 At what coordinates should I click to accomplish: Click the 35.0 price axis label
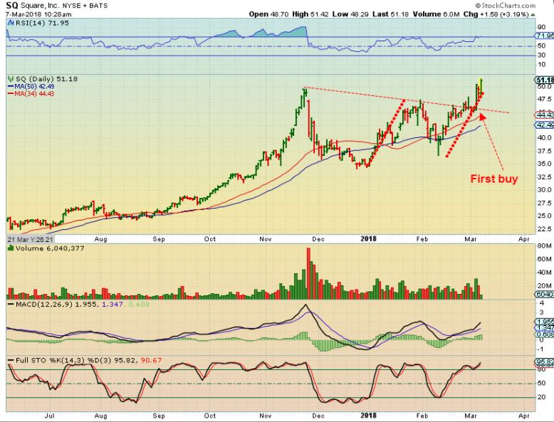(545, 164)
